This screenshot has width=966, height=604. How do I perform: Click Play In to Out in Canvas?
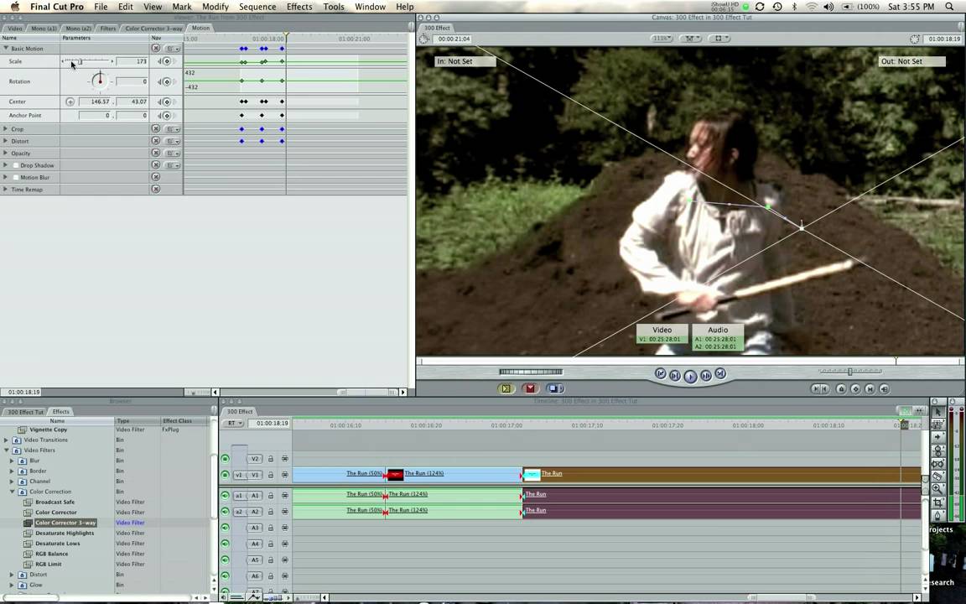(x=674, y=375)
